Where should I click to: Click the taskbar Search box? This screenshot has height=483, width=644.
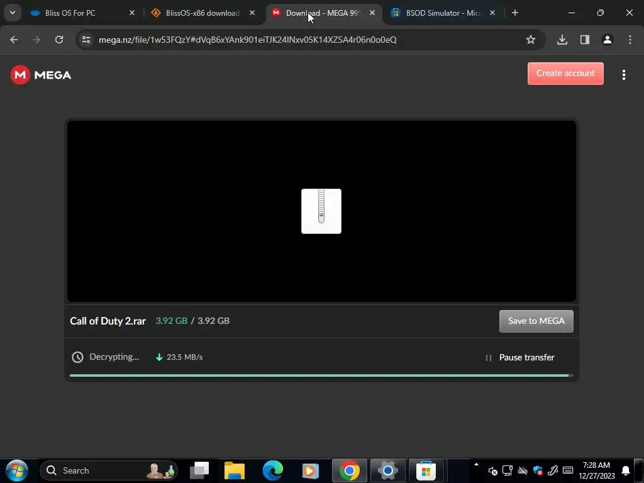[108, 470]
